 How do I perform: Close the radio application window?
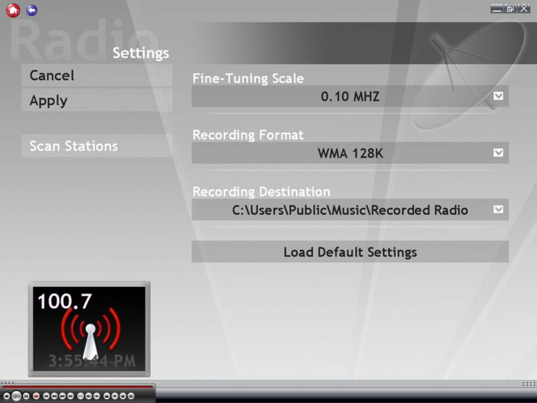click(x=524, y=9)
